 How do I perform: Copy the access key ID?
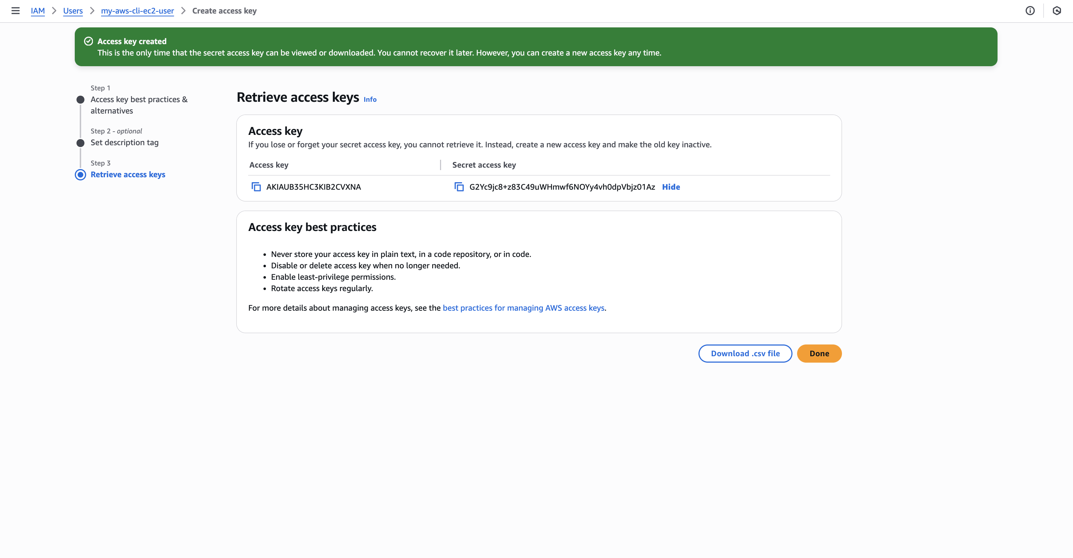point(256,187)
